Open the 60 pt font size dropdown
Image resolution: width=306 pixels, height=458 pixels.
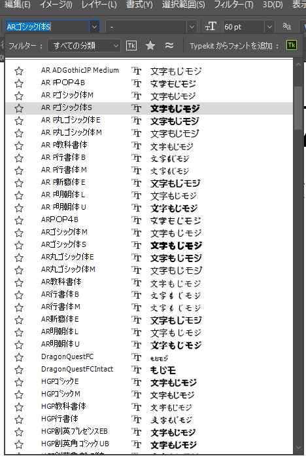coord(269,27)
